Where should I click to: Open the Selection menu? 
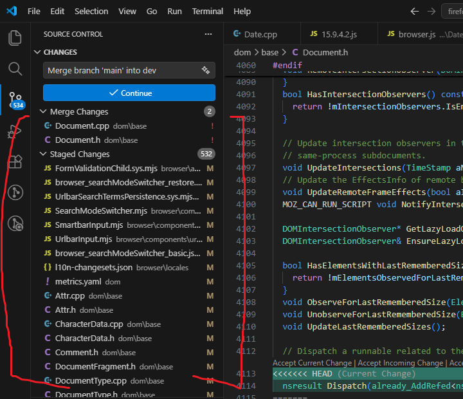(x=91, y=11)
